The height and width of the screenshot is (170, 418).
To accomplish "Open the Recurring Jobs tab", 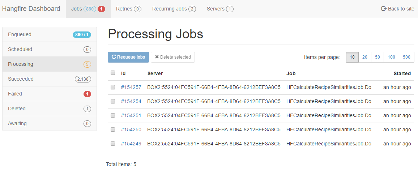I will tap(174, 9).
